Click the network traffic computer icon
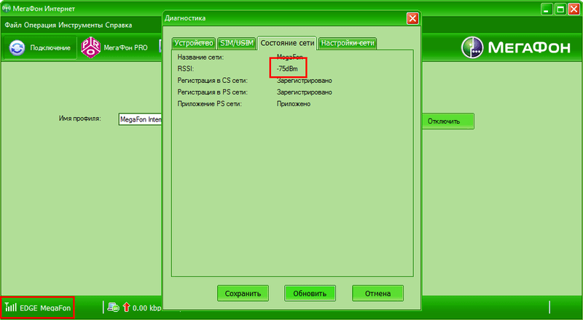The height and width of the screenshot is (320, 583). (x=114, y=307)
